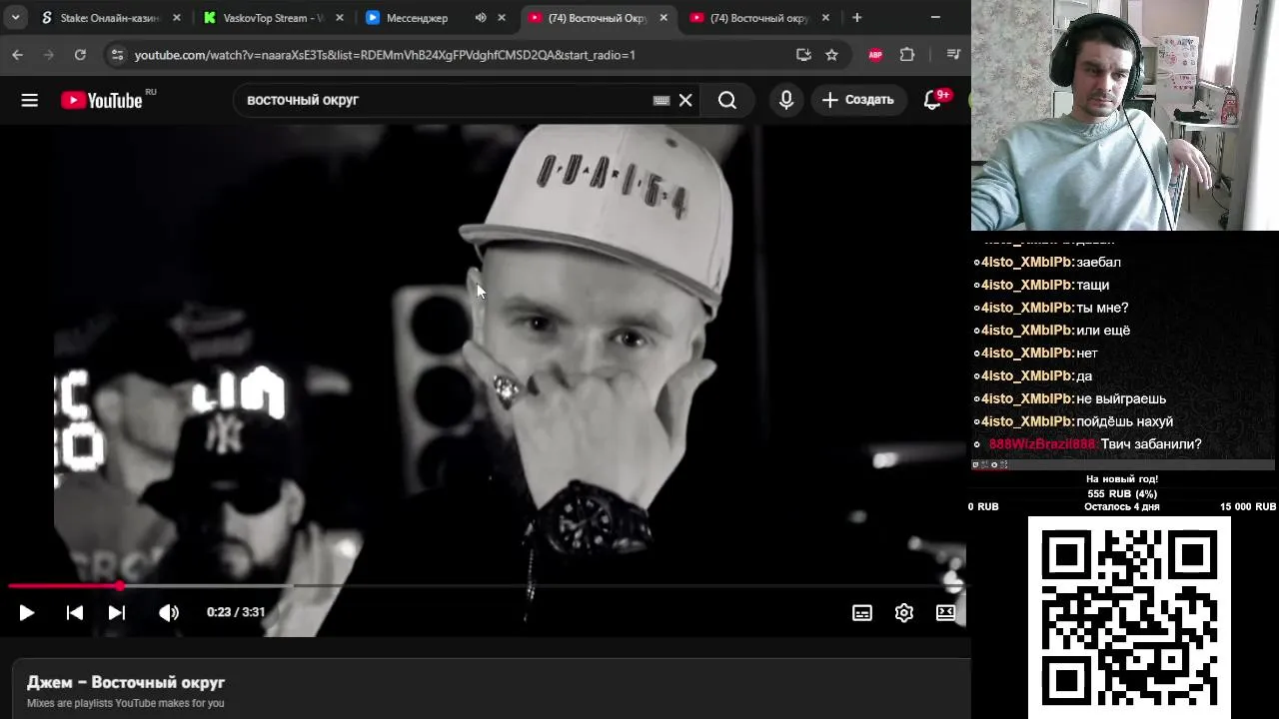The height and width of the screenshot is (719, 1279).
Task: Minimize the browser window
Action: click(x=935, y=18)
